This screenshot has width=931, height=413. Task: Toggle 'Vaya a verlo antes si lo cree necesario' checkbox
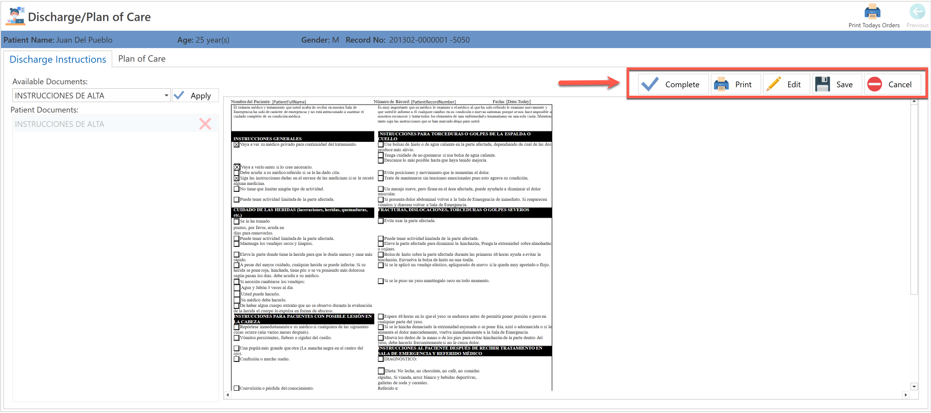[237, 167]
